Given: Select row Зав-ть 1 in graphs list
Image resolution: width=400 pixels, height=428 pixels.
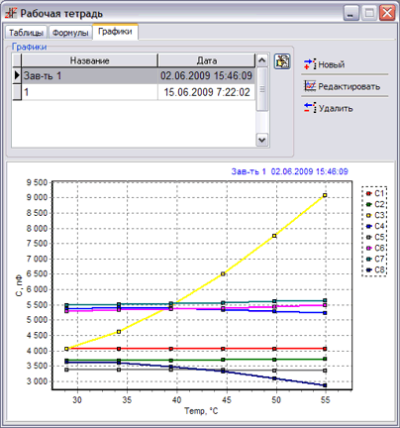Looking at the screenshot, I should [x=134, y=76].
